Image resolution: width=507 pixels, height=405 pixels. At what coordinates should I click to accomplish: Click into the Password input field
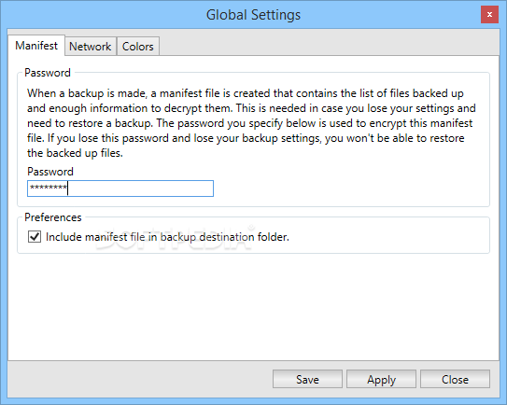pos(120,189)
